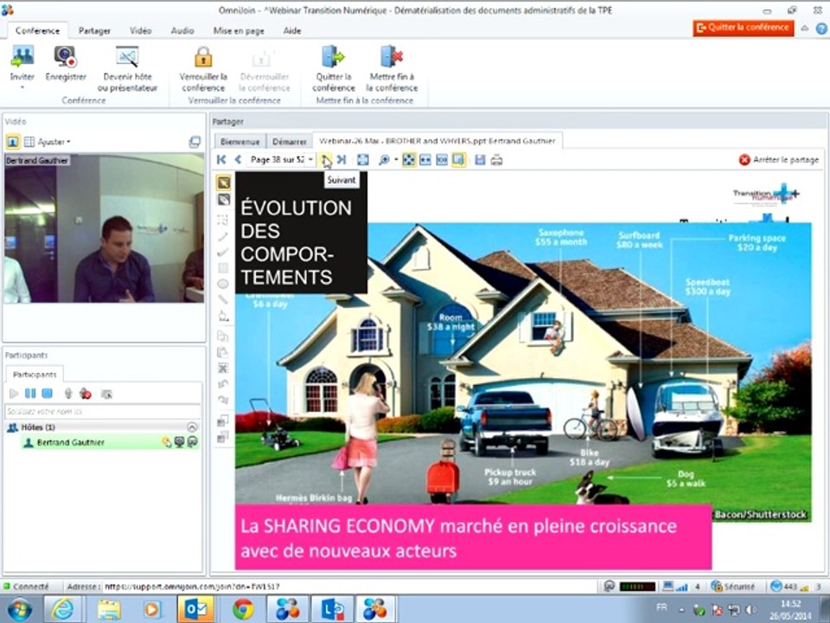This screenshot has height=623, width=830.
Task: Open Lync from the taskbar
Action: [332, 609]
